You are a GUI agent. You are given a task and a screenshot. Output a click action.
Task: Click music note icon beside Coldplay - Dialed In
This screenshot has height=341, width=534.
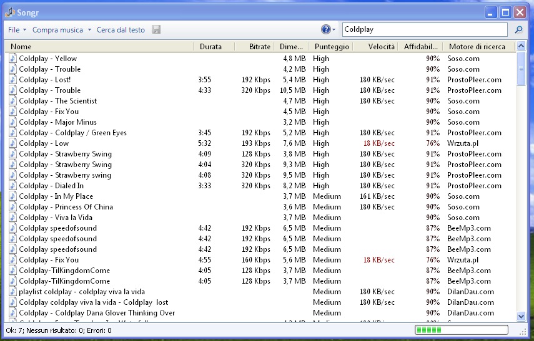coord(12,186)
